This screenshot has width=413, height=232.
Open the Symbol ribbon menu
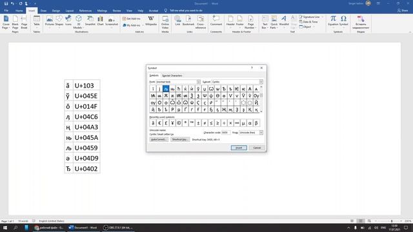pos(343,21)
